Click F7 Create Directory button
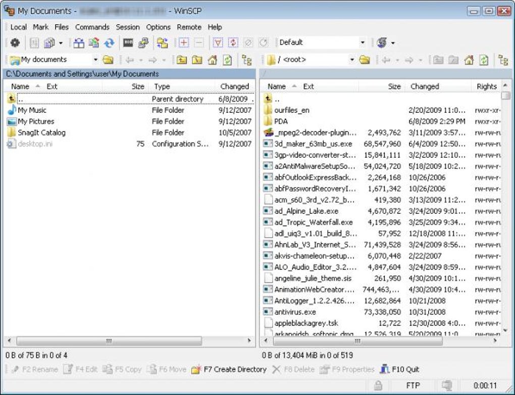The image size is (515, 395). [x=229, y=369]
